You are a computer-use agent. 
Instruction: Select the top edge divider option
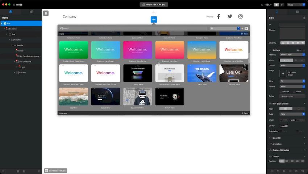(x=286, y=109)
